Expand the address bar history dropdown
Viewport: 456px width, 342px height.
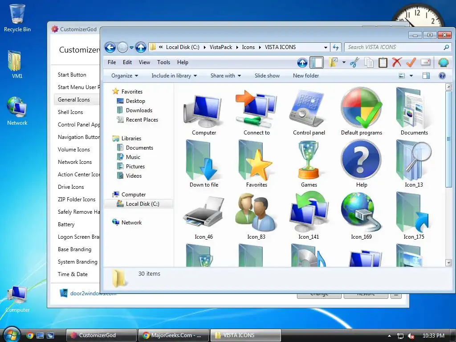pos(326,47)
